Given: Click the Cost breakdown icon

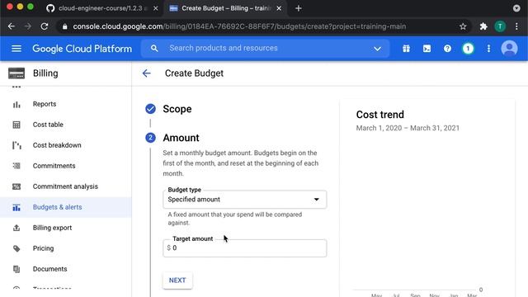Looking at the screenshot, I should tap(16, 145).
